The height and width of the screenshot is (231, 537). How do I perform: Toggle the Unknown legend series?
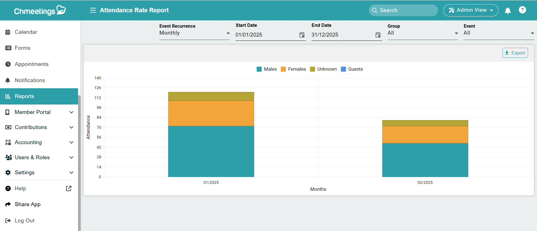tap(323, 69)
